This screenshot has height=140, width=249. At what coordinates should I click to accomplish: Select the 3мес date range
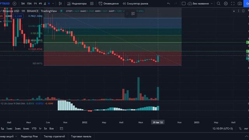pos(18,129)
